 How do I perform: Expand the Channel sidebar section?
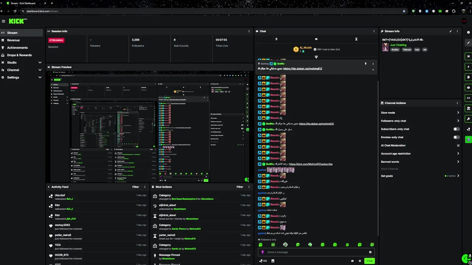tap(40, 70)
